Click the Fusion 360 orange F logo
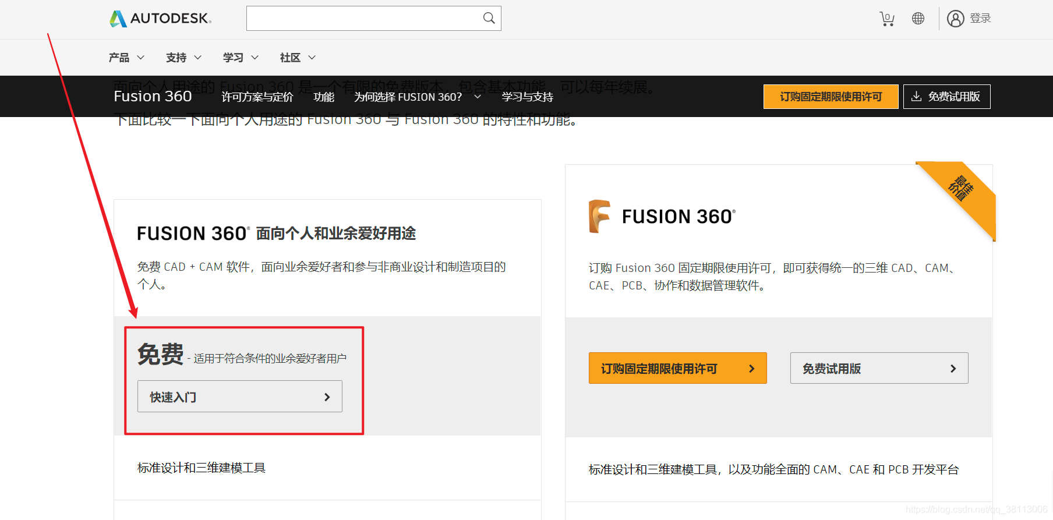Image resolution: width=1053 pixels, height=520 pixels. 599,216
